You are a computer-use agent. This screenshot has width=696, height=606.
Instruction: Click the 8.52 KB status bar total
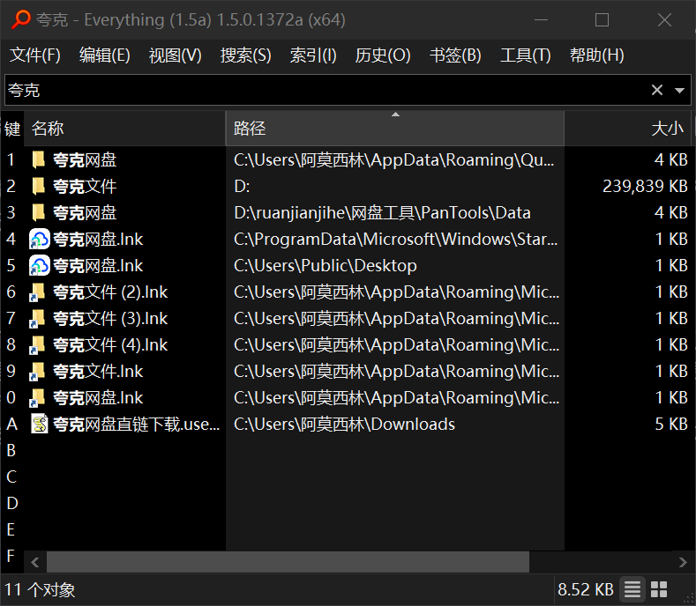tap(586, 589)
